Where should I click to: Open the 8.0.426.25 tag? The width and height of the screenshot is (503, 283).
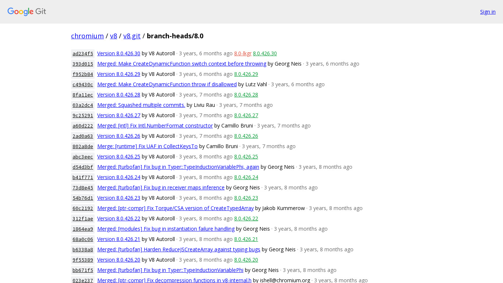coord(246,157)
